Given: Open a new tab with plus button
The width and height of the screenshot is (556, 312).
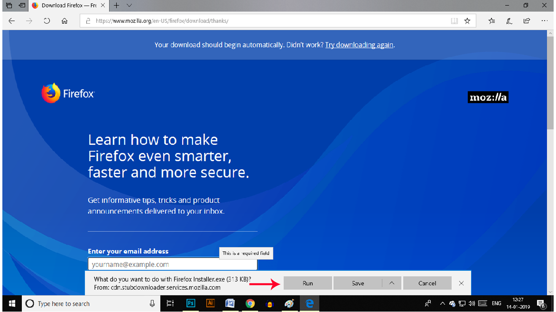Looking at the screenshot, I should coord(116,5).
